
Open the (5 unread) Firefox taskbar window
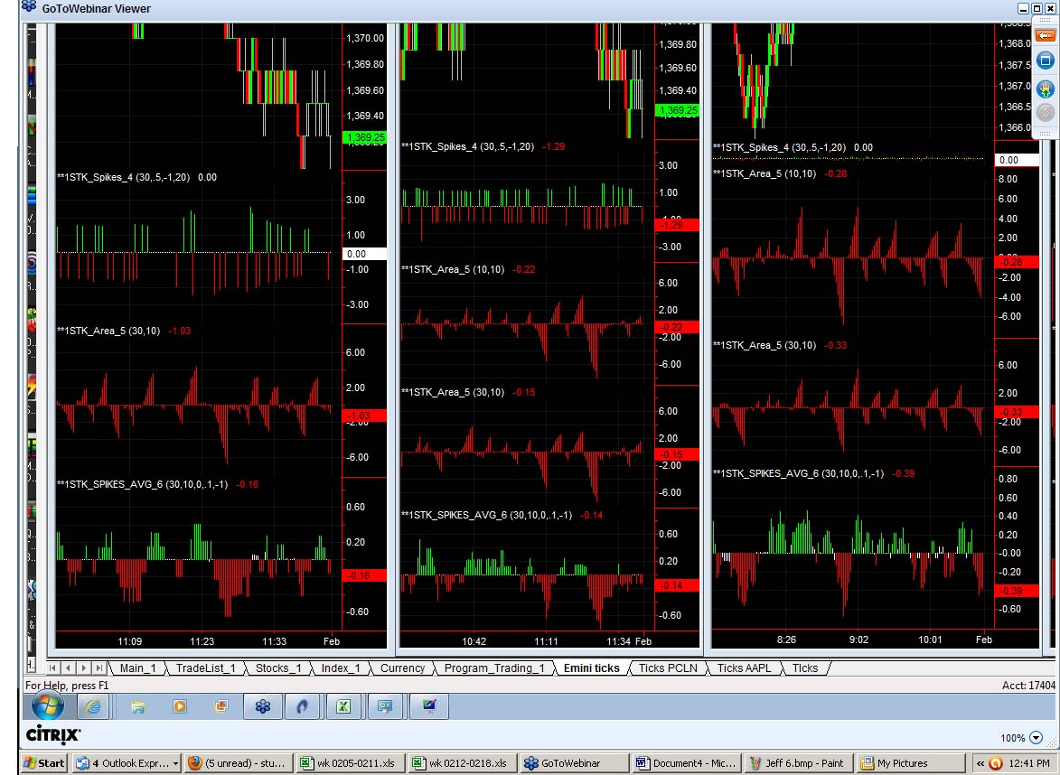(x=239, y=763)
